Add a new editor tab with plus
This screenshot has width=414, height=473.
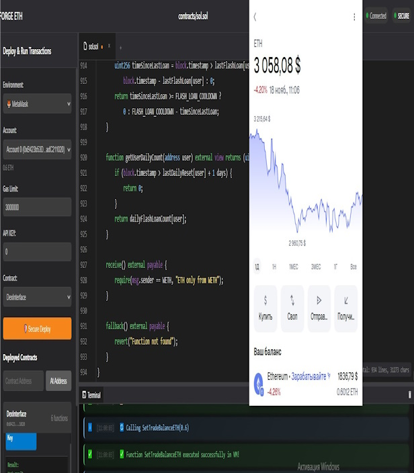pyautogui.click(x=120, y=48)
